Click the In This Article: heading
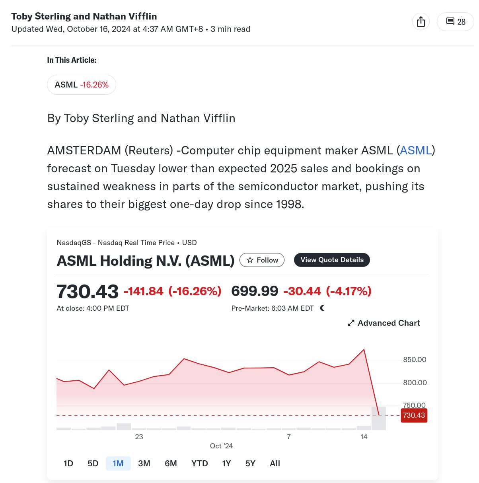The height and width of the screenshot is (483, 479). click(72, 60)
